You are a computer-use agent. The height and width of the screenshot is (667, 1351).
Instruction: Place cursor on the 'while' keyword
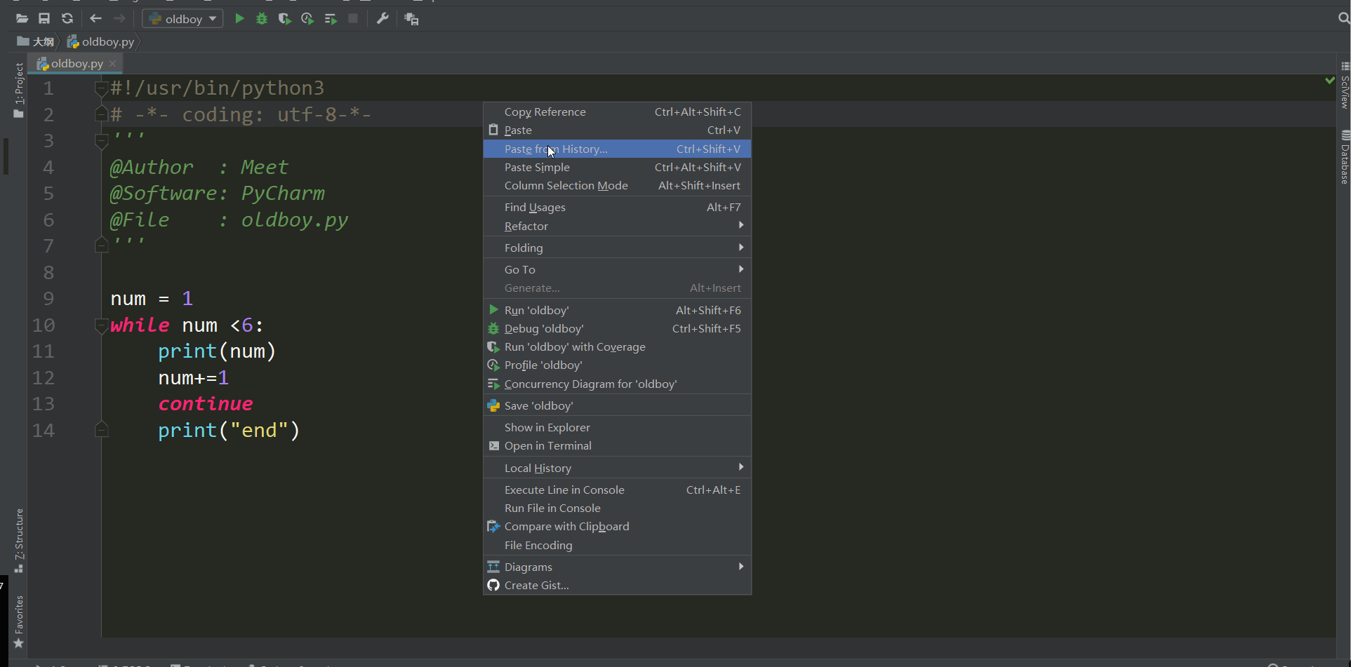coord(140,325)
